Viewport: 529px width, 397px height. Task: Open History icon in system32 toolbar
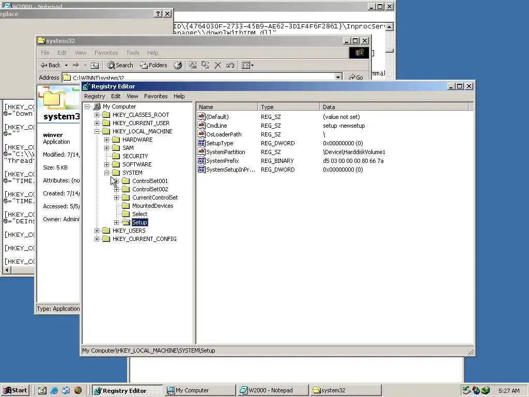178,66
